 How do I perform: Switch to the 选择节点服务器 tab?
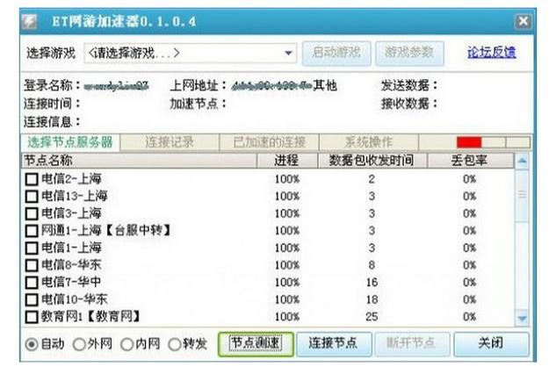[x=70, y=142]
